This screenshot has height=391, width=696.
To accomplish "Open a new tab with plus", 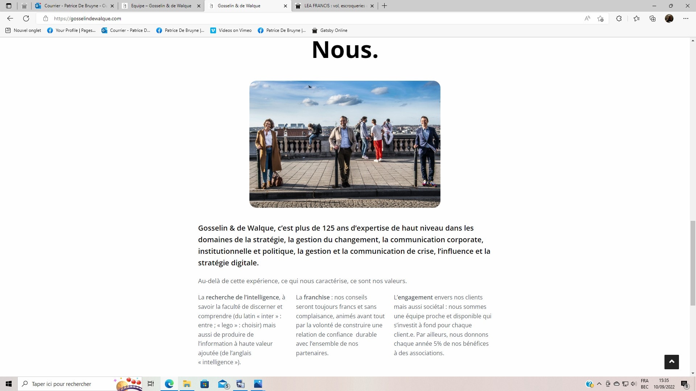I will pos(385,6).
